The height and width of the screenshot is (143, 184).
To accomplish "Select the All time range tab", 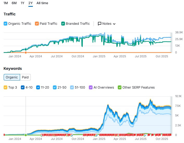I will [x=42, y=3].
